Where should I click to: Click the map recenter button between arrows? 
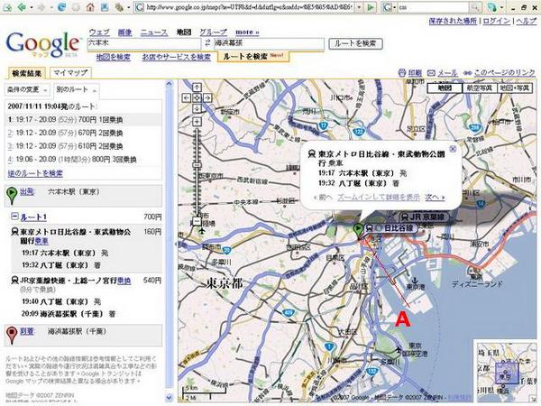coord(197,97)
